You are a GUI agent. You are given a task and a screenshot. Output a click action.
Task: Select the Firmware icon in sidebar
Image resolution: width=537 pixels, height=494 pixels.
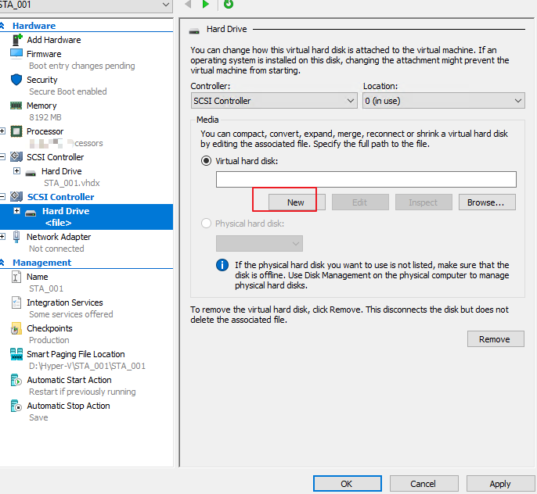point(16,54)
